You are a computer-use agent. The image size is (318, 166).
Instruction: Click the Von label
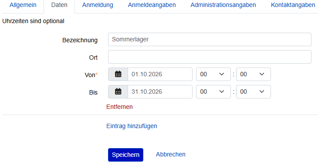91,75
